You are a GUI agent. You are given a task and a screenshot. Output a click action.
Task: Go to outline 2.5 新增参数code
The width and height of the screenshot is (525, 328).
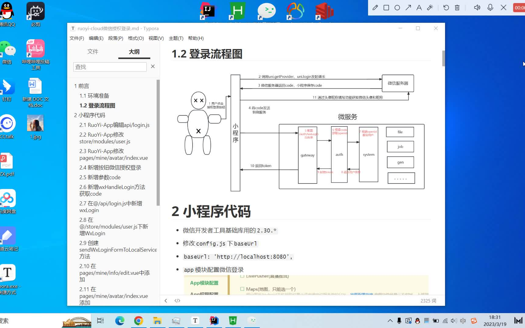(x=100, y=177)
